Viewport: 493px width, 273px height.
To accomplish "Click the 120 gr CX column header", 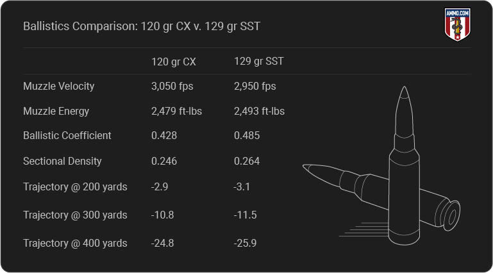I will 174,62.
